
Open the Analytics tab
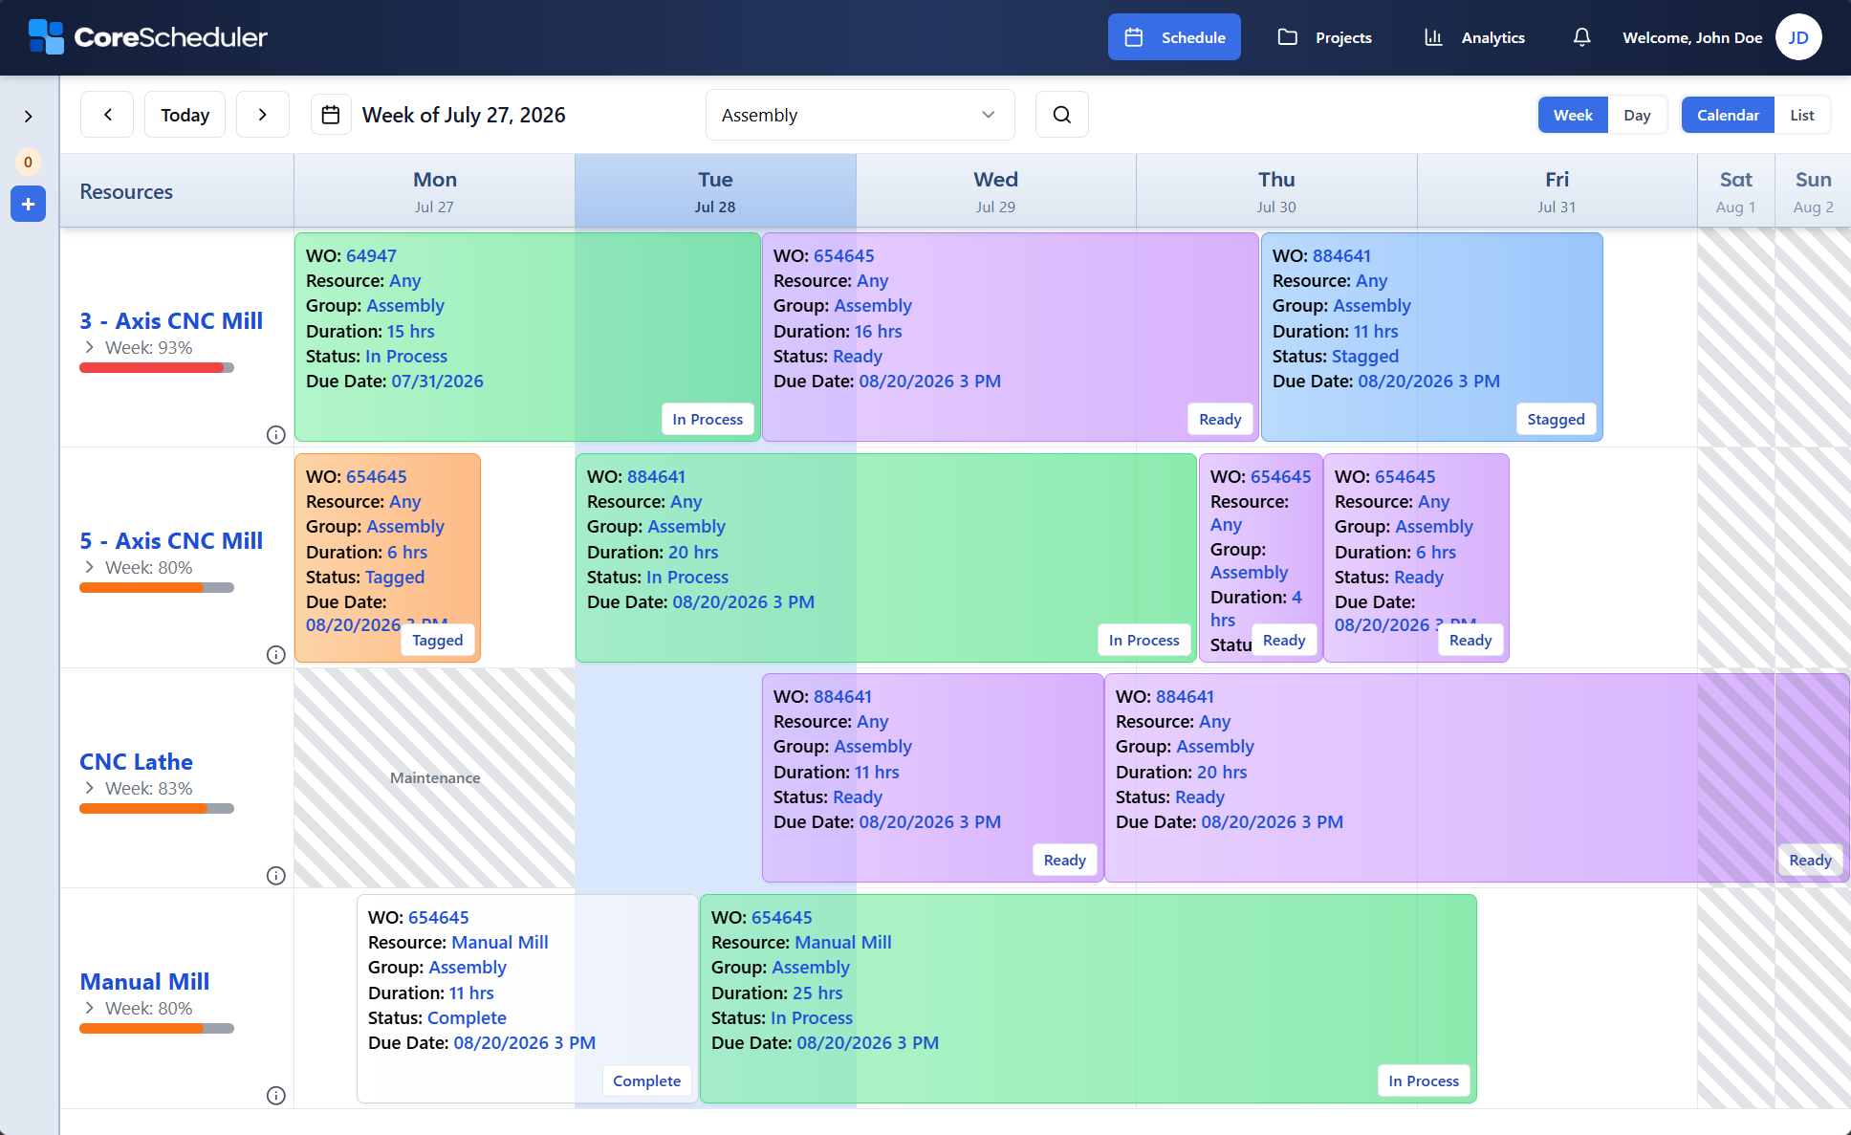tap(1475, 37)
